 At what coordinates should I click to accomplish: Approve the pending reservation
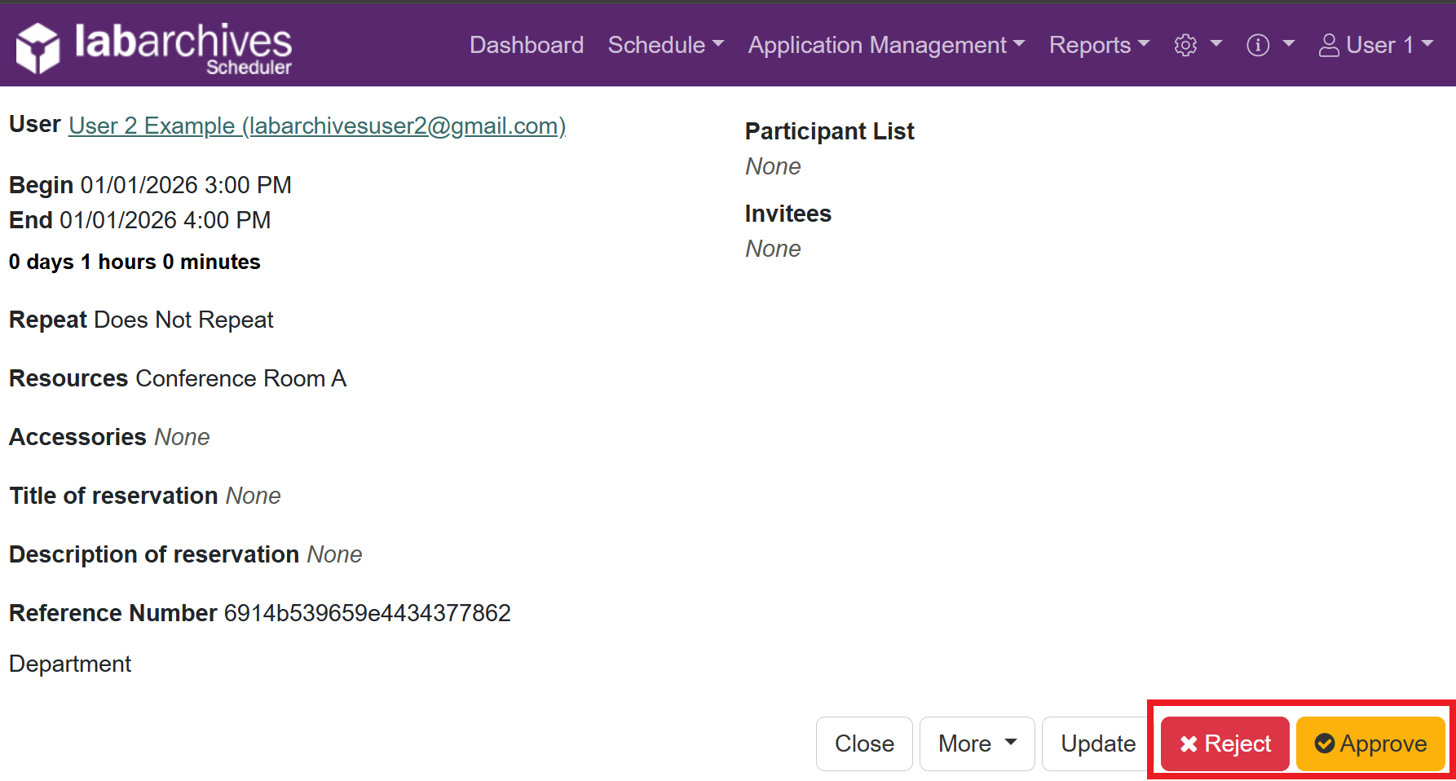1370,743
